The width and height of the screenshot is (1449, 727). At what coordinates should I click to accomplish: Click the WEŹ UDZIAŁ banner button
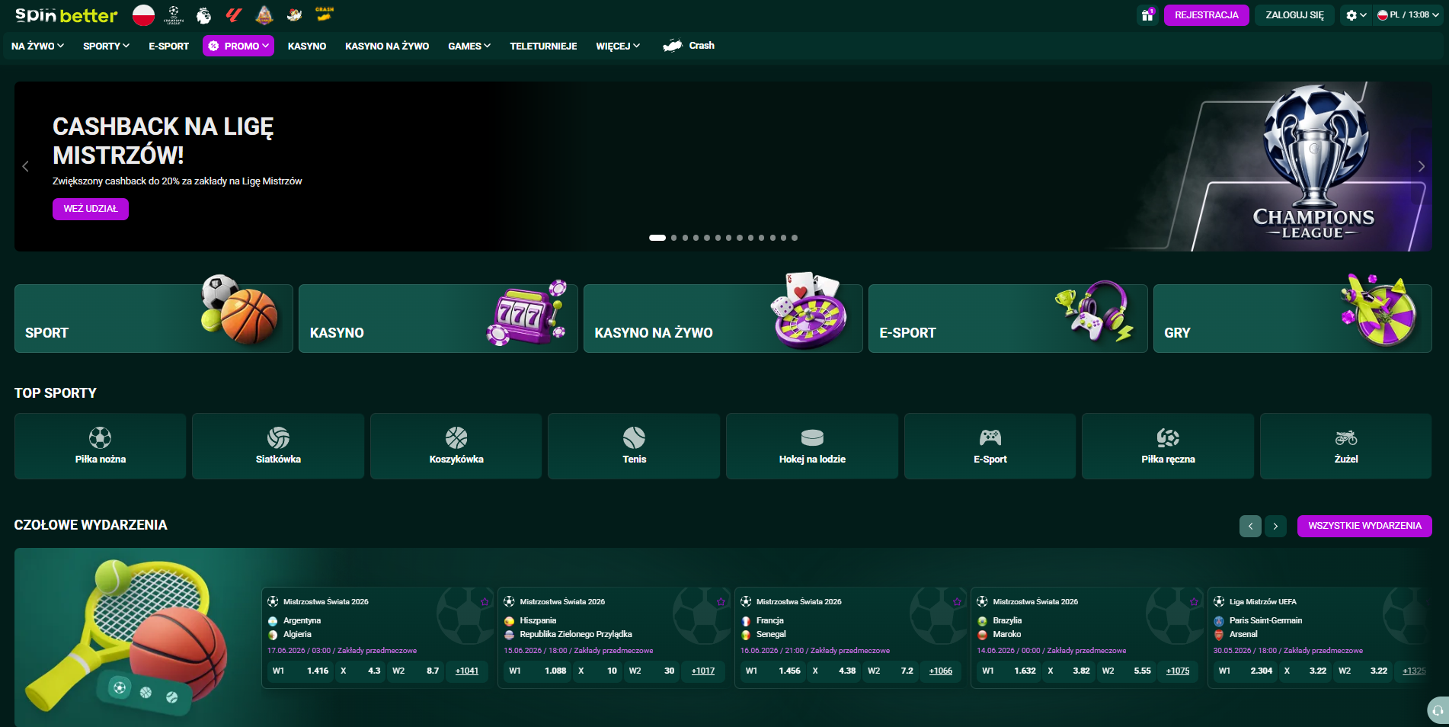[x=91, y=209]
